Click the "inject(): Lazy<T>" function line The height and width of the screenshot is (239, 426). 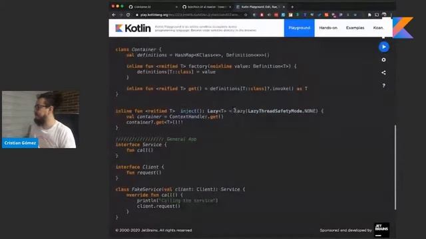(x=220, y=111)
